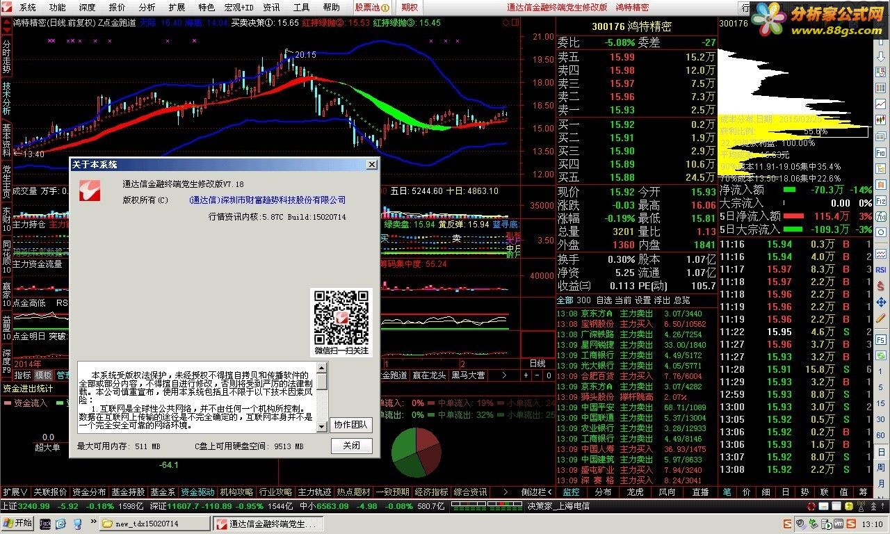
Task: Click the line chart icon in right toolbar
Action: [x=881, y=104]
